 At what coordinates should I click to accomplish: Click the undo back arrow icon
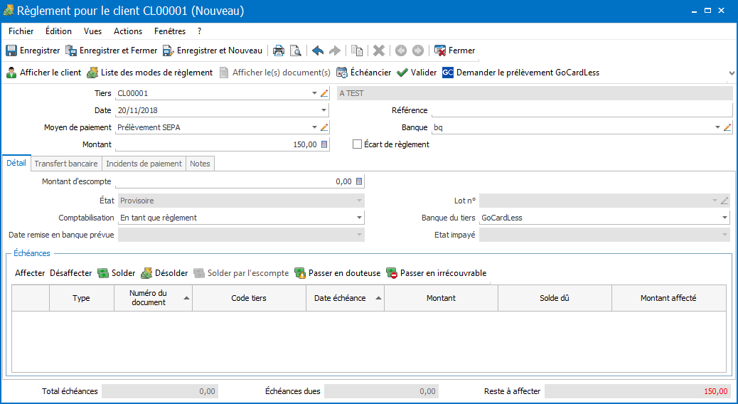(x=318, y=51)
